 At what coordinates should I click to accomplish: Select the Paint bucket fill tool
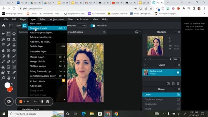(3, 67)
